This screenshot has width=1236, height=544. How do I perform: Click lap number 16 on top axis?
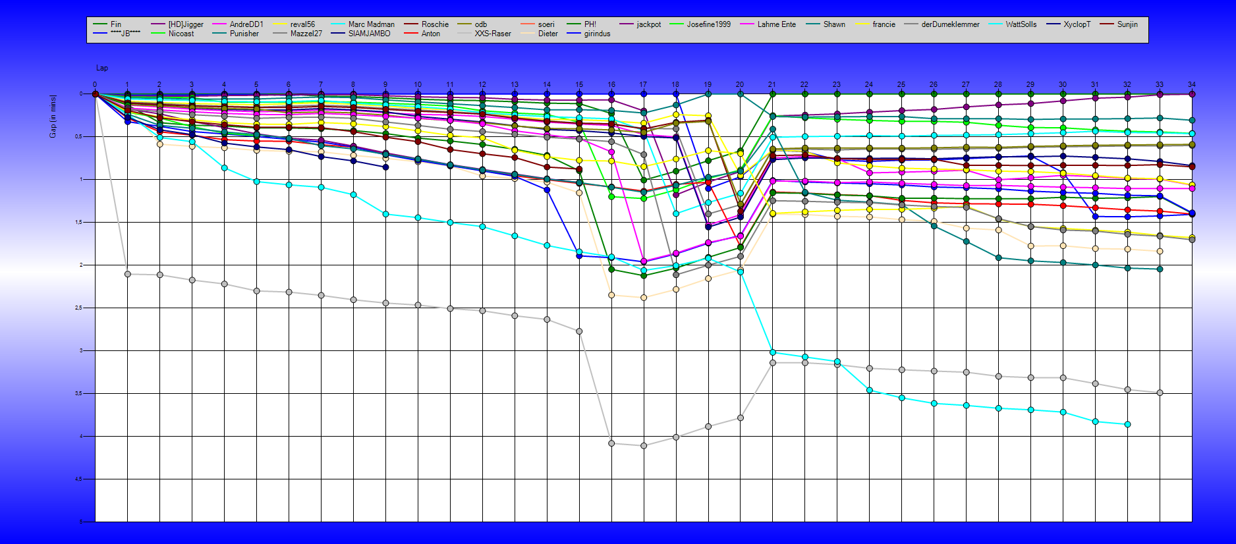click(611, 84)
